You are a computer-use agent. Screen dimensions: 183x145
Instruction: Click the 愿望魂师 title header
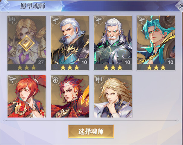tap(33, 6)
